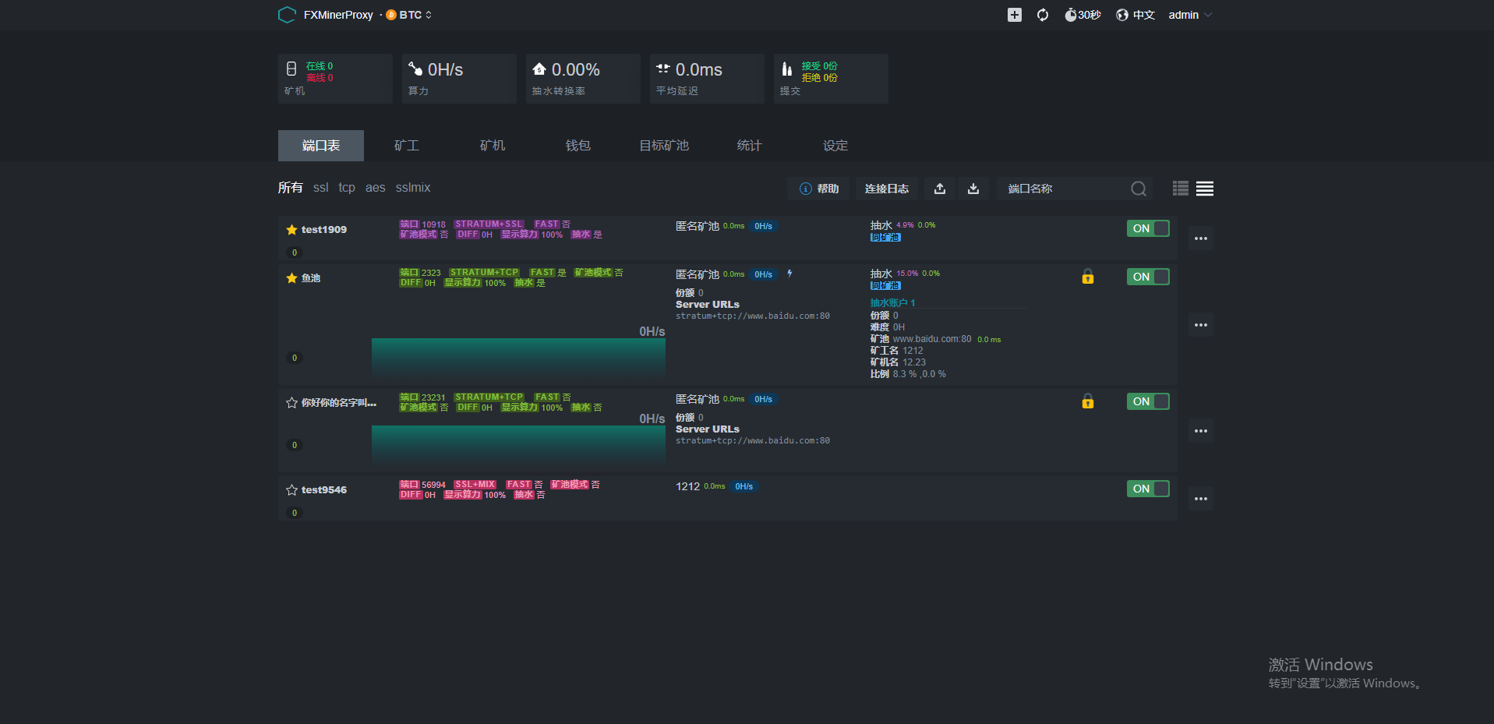Image resolution: width=1494 pixels, height=724 pixels.
Task: Click the download/import icon button
Action: (973, 189)
